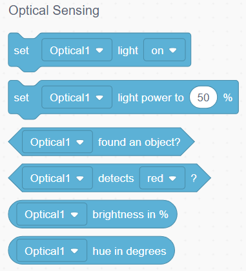
Task: Select the set light block by 'light' label
Action: tap(128, 51)
